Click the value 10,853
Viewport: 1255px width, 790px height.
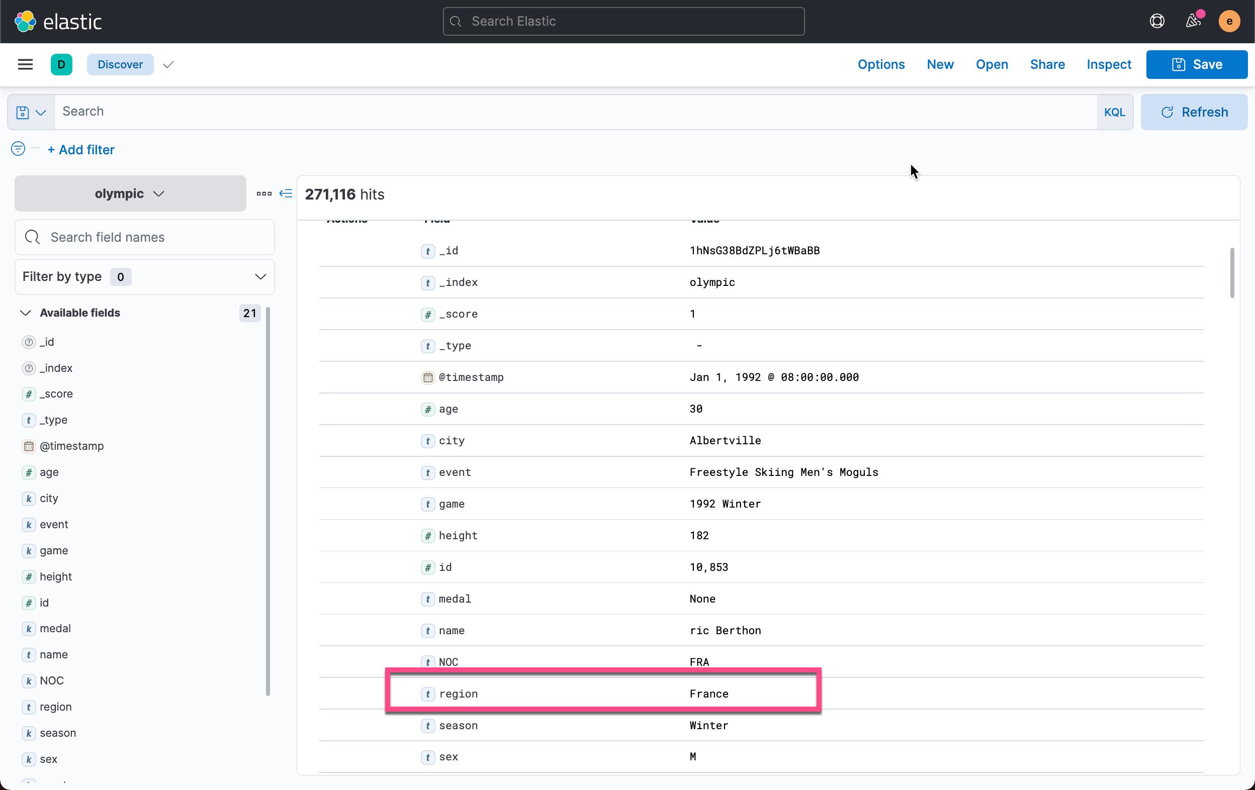coord(709,568)
